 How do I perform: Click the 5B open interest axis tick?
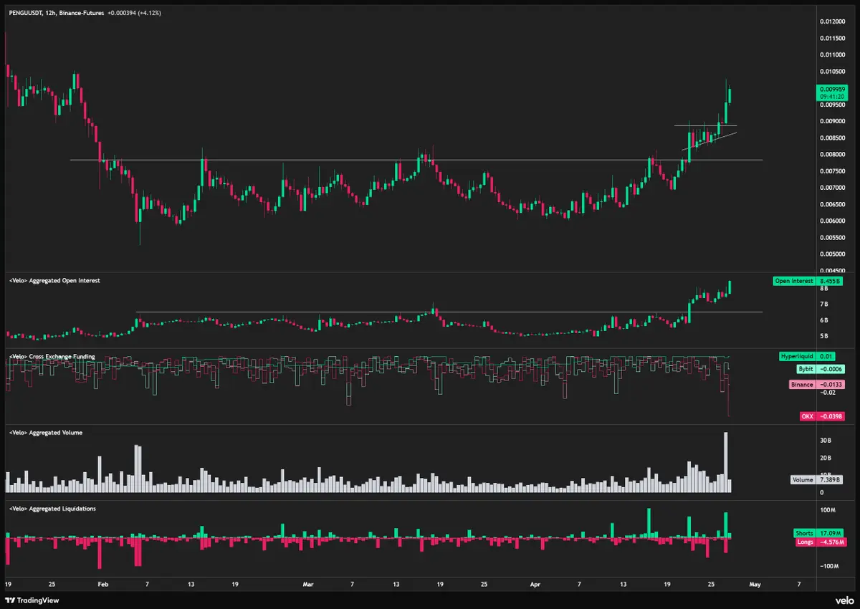point(824,336)
